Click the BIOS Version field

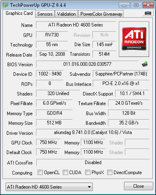click(87, 64)
